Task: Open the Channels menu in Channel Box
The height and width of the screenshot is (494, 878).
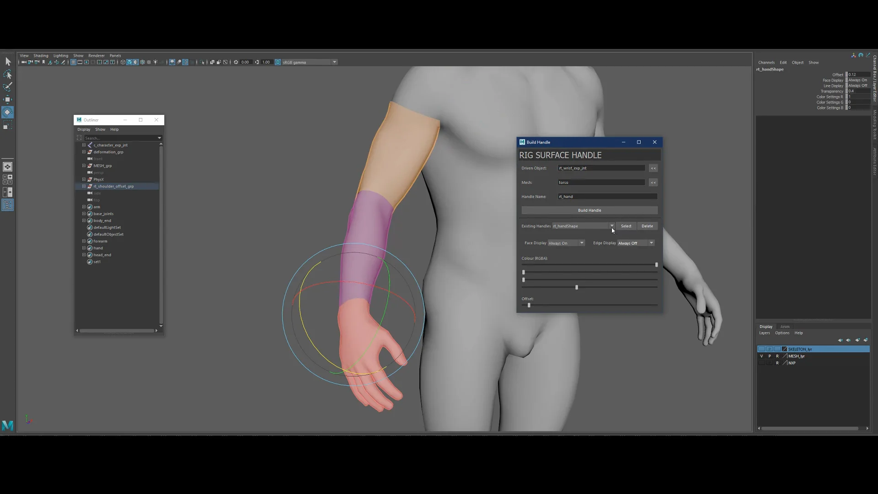Action: 766,63
